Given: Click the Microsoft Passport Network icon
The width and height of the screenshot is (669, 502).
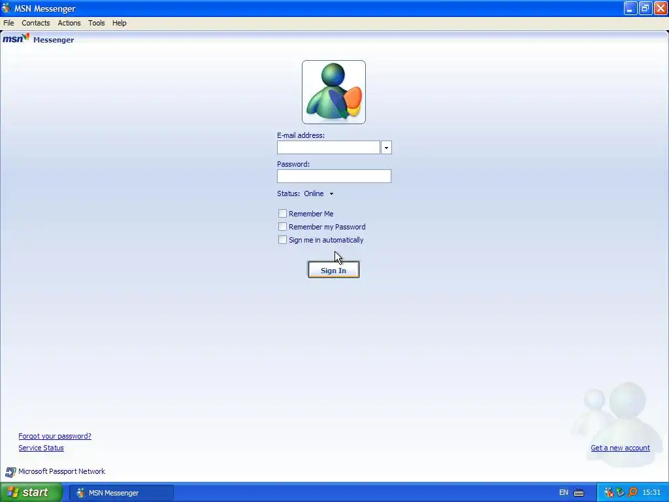Looking at the screenshot, I should (10, 472).
